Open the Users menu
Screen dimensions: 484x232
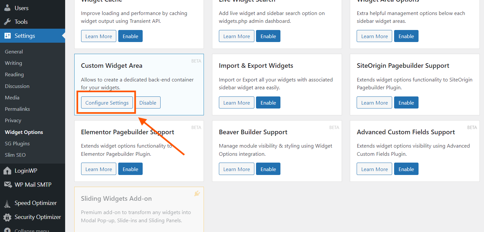click(33, 8)
